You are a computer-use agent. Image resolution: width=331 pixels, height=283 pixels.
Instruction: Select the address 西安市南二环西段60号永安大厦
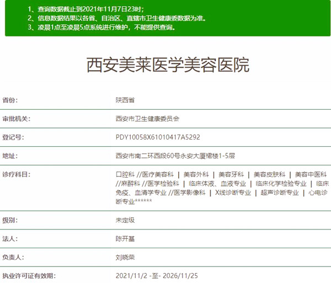161,156
